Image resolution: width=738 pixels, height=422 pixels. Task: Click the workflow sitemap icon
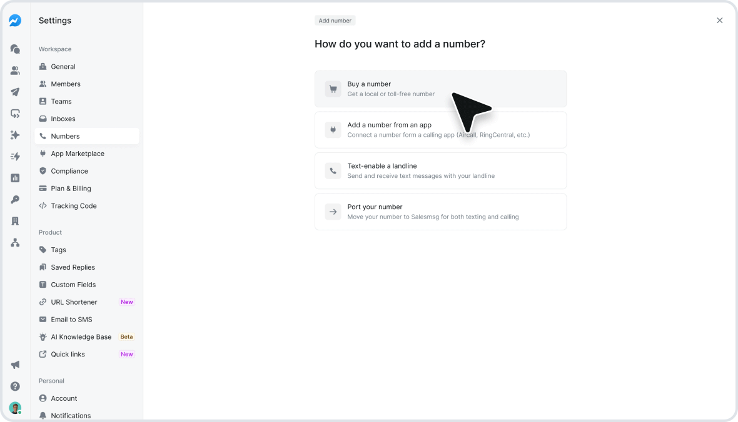[x=15, y=243]
